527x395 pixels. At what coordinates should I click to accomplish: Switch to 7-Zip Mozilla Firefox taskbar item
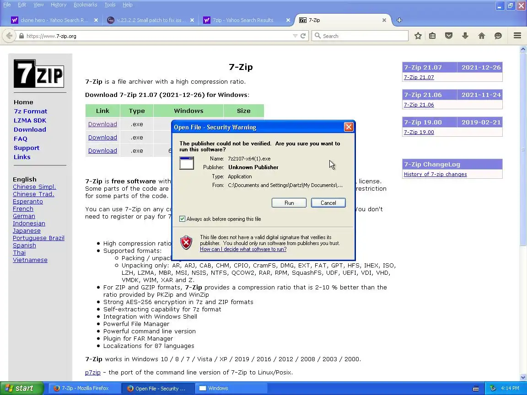click(x=84, y=388)
